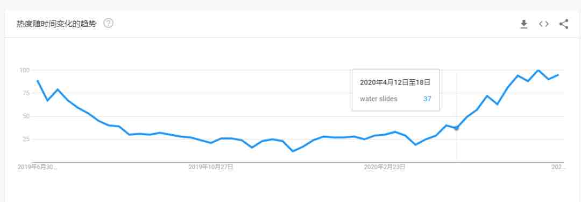Click the 100 label on y-axis
Screen dimensions: 581x202
click(x=24, y=70)
